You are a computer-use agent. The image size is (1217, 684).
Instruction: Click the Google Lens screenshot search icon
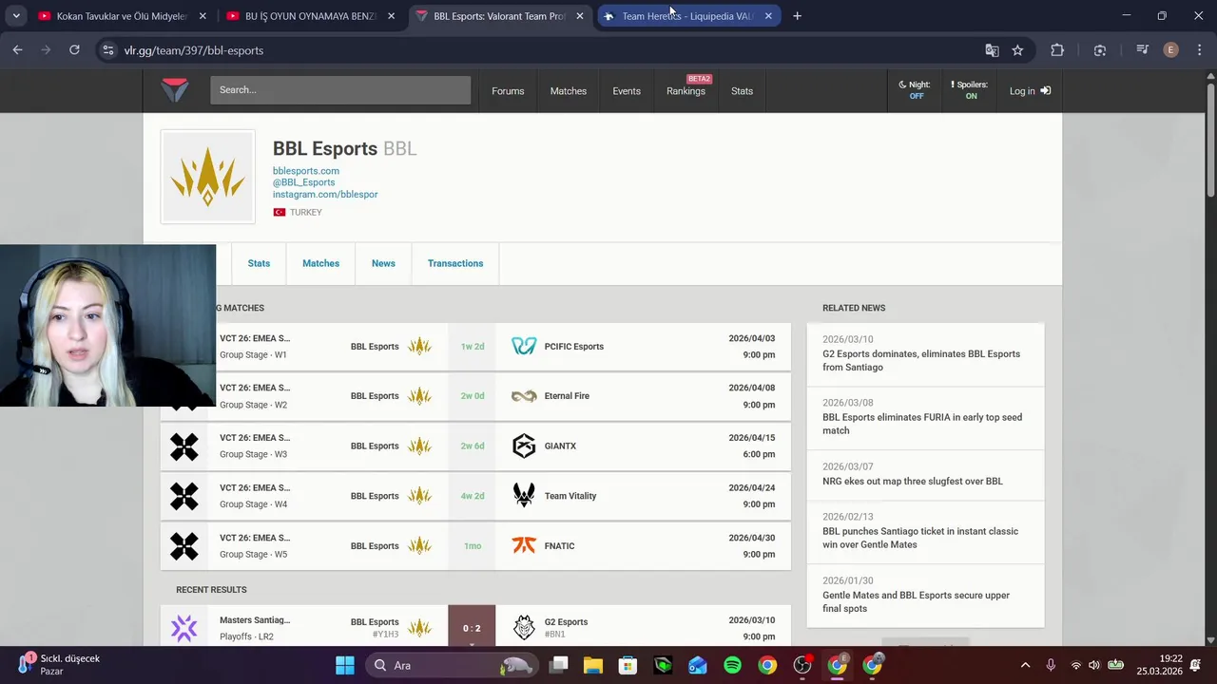pos(1100,50)
